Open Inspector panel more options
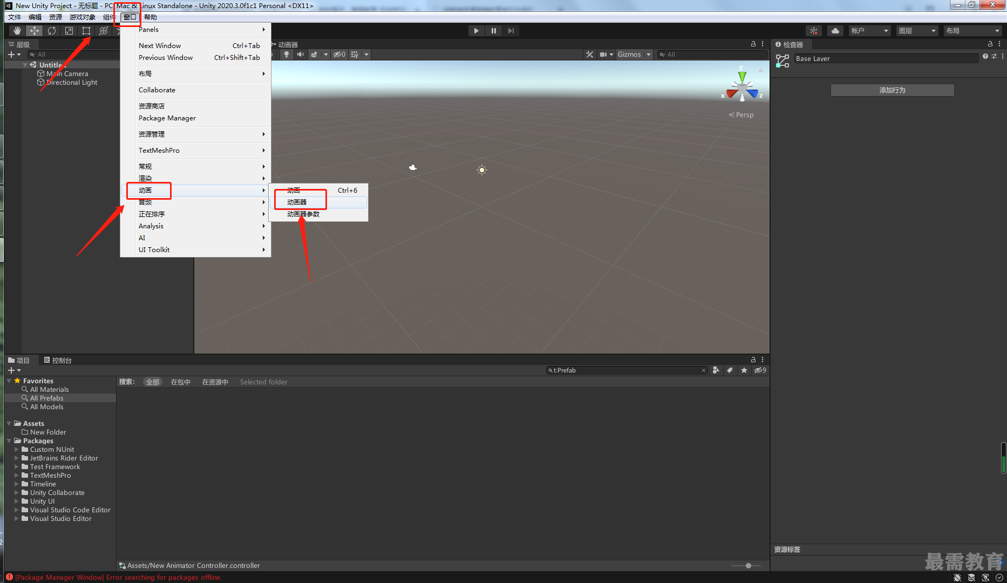 [1000, 44]
